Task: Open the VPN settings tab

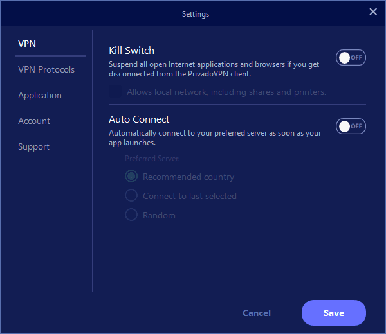Action: coord(27,44)
